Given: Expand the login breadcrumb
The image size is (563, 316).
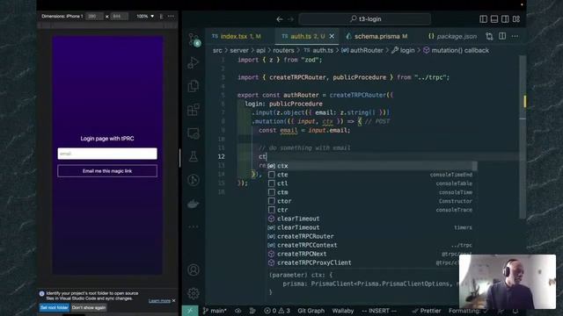Looking at the screenshot, I should tap(403, 51).
